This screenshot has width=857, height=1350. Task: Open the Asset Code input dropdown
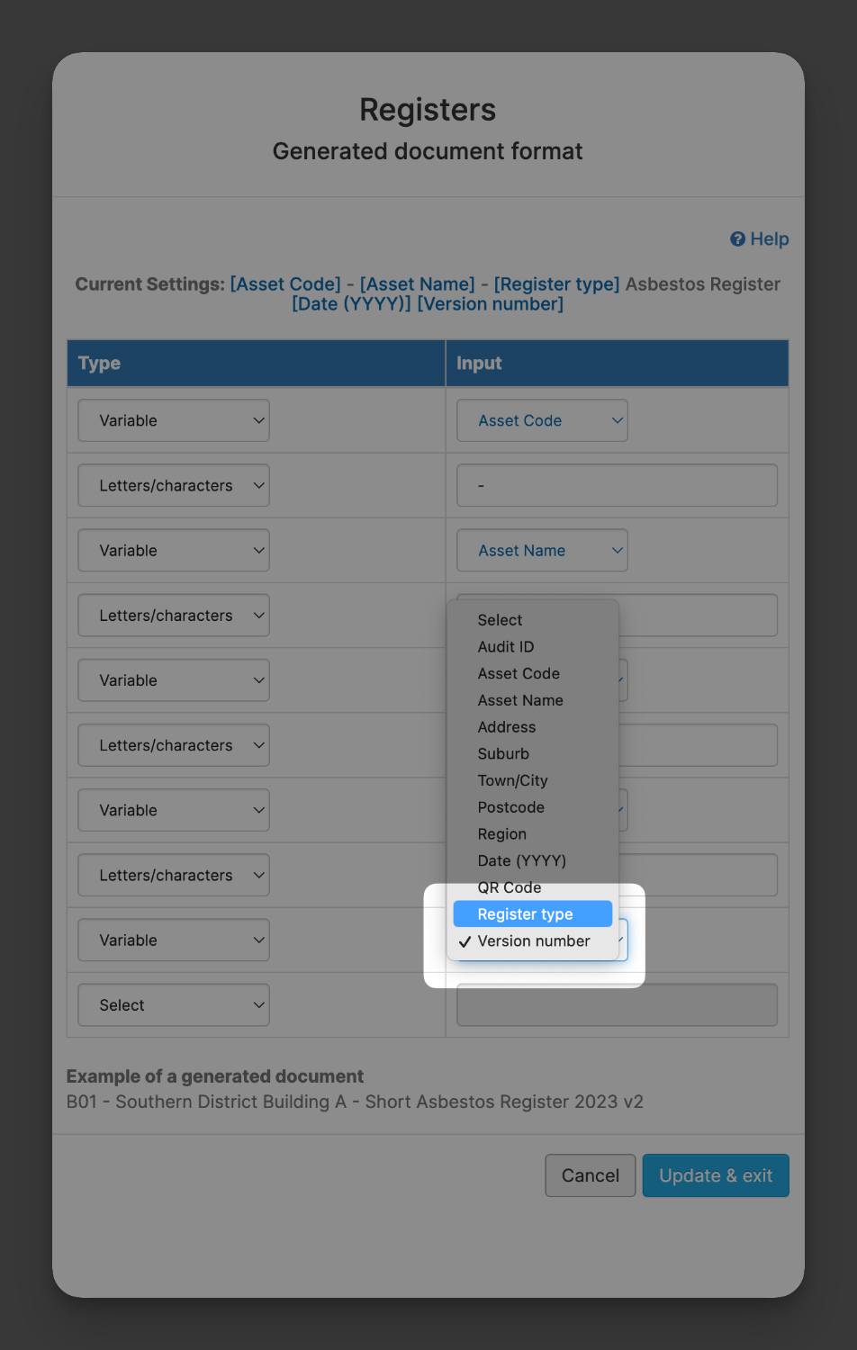(x=542, y=420)
